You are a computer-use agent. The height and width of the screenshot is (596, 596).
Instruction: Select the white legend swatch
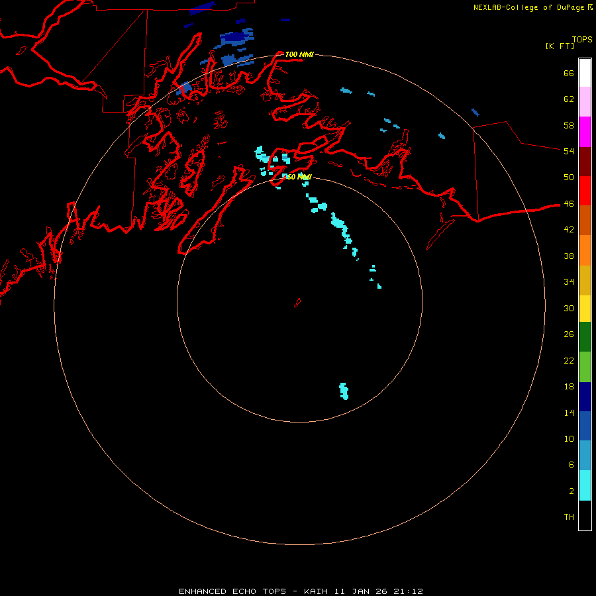585,73
